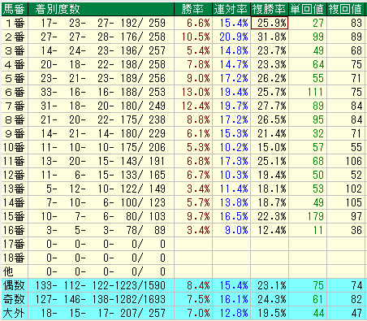Select the 2番 row label

coord(15,37)
